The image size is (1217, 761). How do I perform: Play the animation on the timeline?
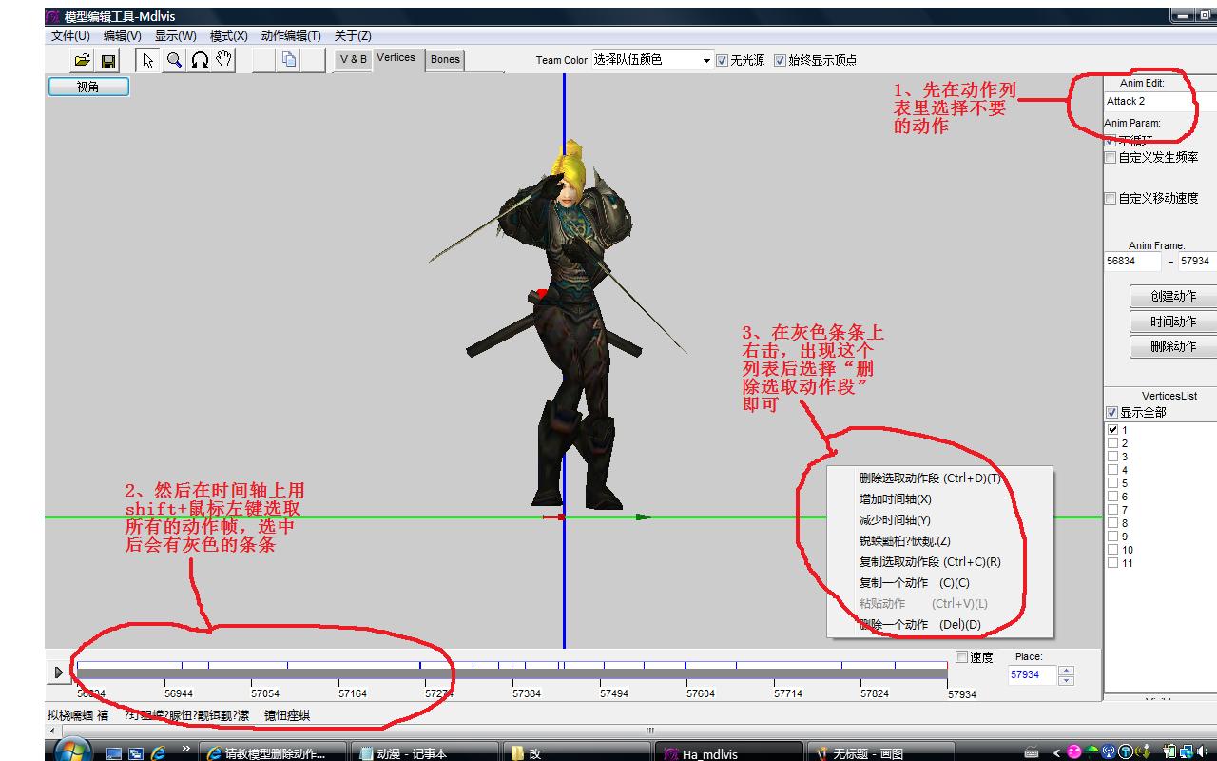[x=58, y=673]
